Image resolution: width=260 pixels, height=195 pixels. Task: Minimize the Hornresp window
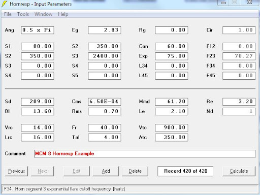point(223,3)
